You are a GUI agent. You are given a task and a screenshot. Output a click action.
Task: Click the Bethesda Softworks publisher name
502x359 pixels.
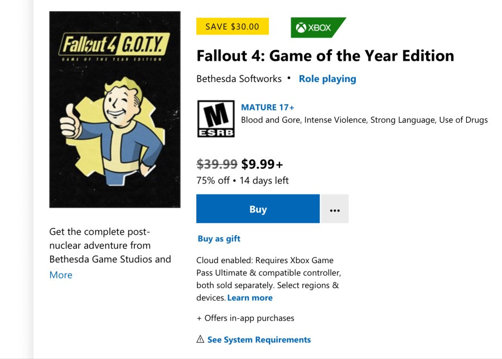(x=239, y=79)
